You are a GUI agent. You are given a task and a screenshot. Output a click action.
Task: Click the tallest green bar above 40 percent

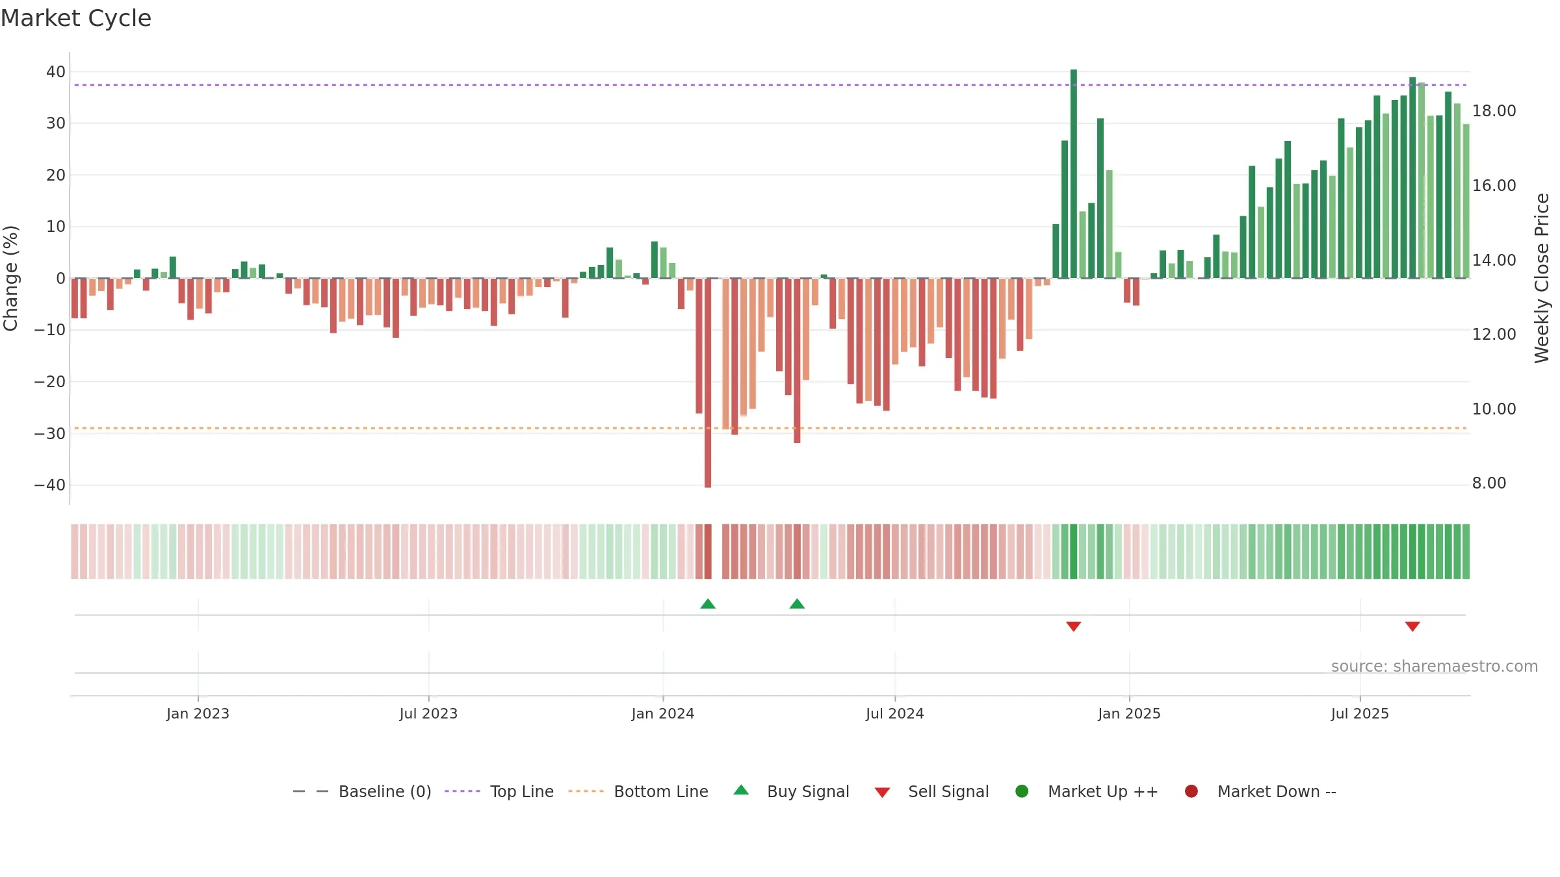(1074, 173)
